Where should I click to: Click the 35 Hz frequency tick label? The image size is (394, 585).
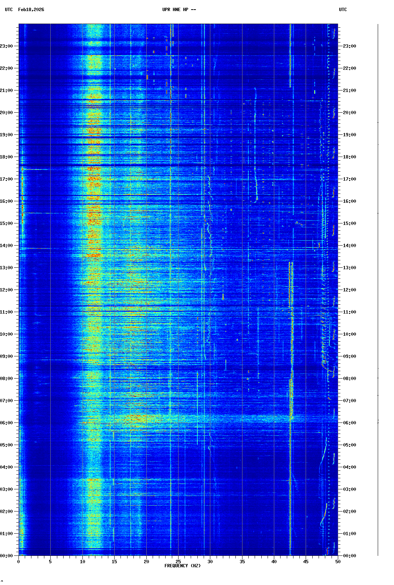click(242, 562)
